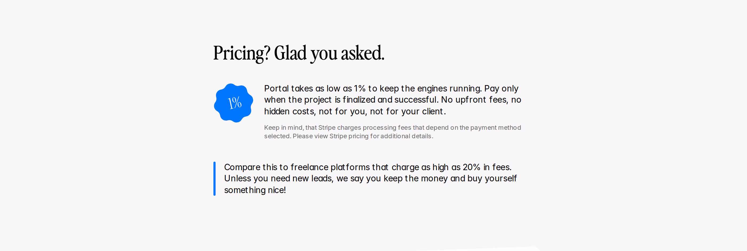
Task: Click the 'No upfront fees' phrase
Action: click(474, 100)
